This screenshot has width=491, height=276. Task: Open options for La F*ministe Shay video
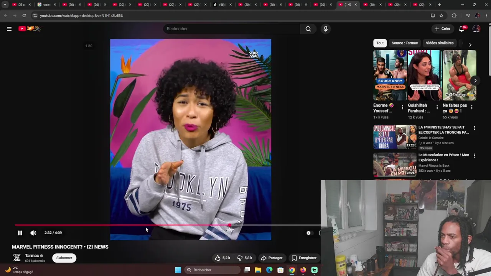[x=474, y=128]
